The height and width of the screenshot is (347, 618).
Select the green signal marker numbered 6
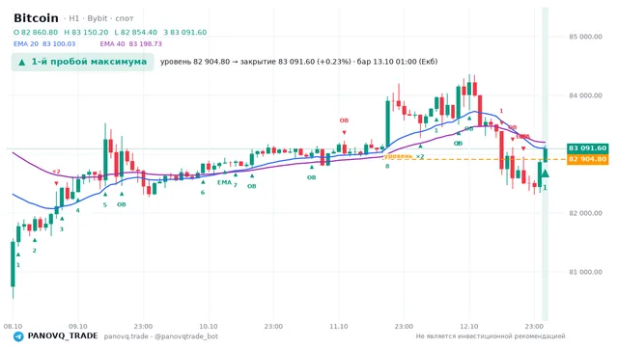[203, 193]
